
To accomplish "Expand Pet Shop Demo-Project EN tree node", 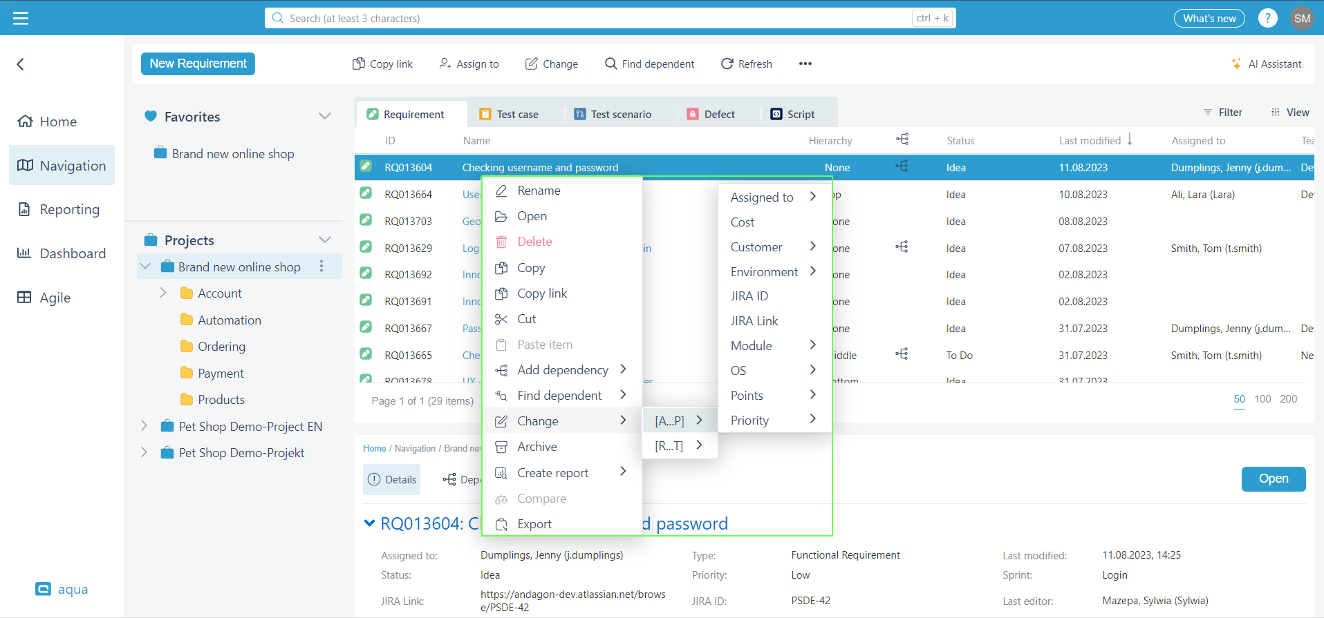I will [x=144, y=426].
